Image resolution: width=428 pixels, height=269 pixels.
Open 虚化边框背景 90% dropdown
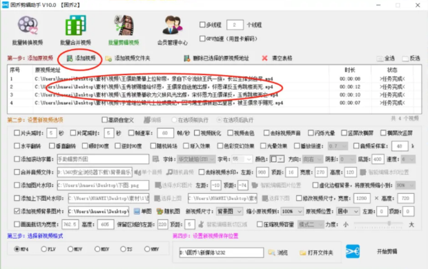click(x=405, y=186)
